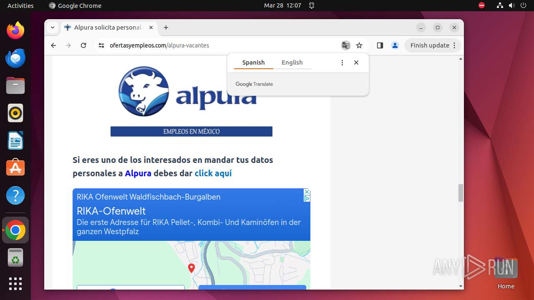Launch Thunderbird mail from the dock
This screenshot has width=534, height=300.
[x=15, y=58]
